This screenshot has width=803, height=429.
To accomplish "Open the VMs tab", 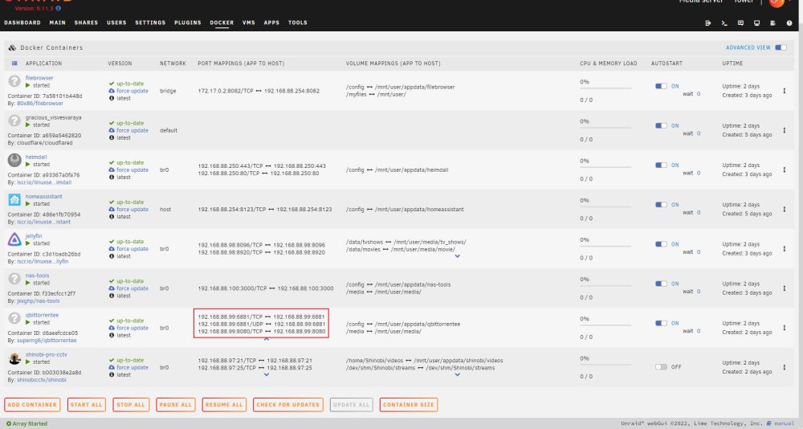I will tap(249, 22).
